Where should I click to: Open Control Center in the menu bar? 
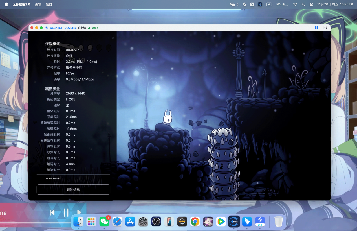(311, 4)
